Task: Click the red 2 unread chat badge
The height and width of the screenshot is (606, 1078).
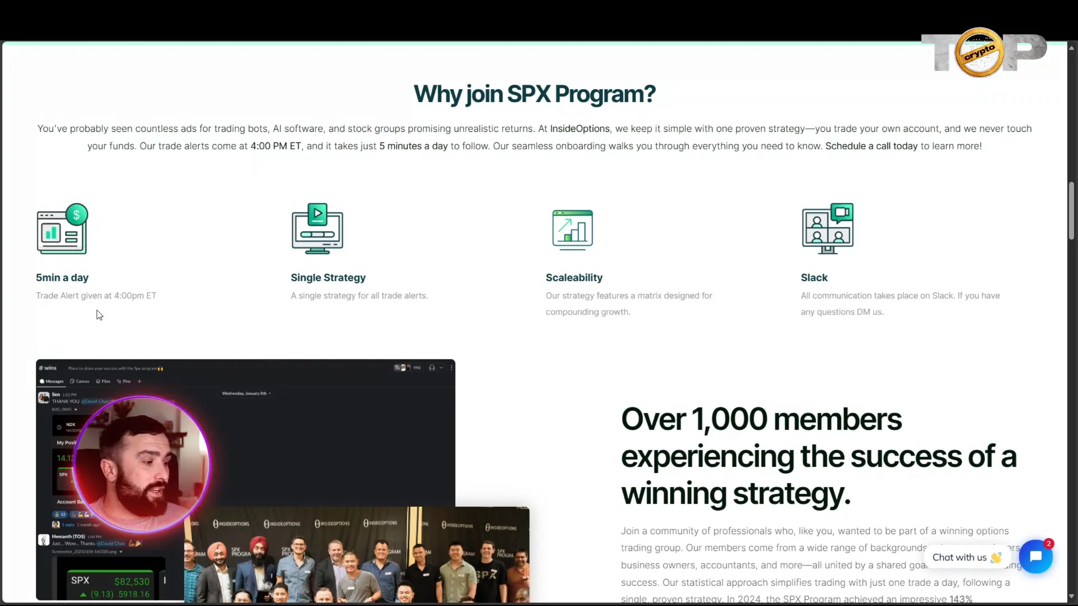Action: (1048, 543)
